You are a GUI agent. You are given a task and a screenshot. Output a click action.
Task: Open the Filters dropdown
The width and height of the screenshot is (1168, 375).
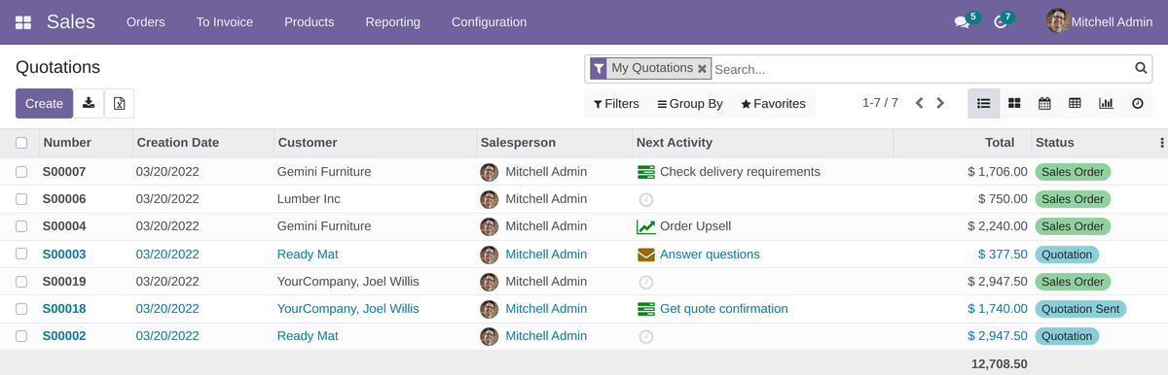pos(616,104)
